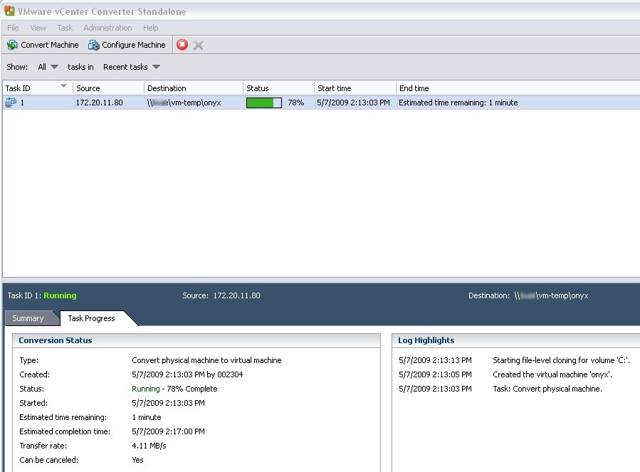Viewport: 640px width, 472px height.
Task: Click the Convert Machine toolbar icon
Action: pos(12,45)
